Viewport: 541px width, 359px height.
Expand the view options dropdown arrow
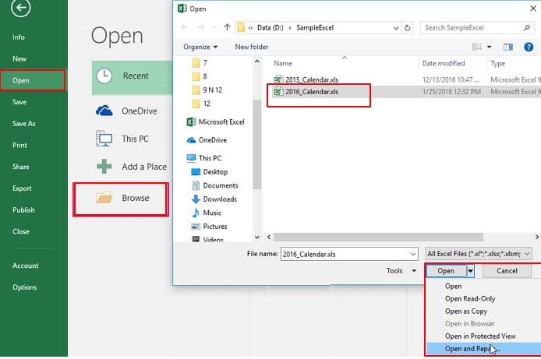click(x=490, y=47)
